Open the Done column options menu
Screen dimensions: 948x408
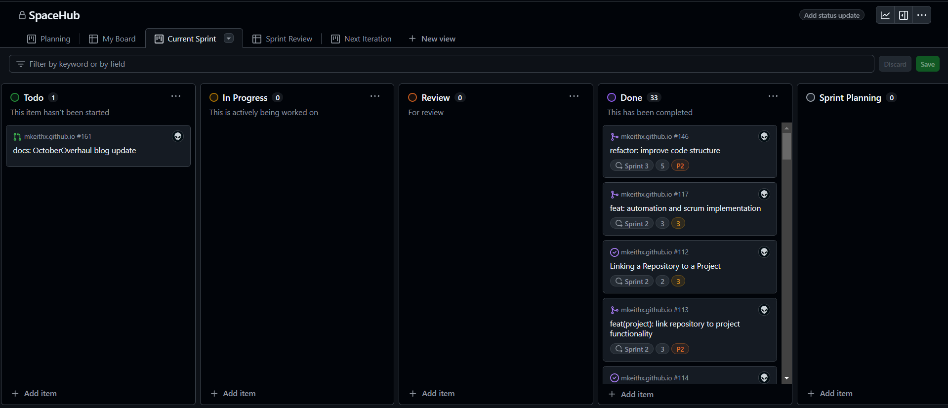pos(773,96)
